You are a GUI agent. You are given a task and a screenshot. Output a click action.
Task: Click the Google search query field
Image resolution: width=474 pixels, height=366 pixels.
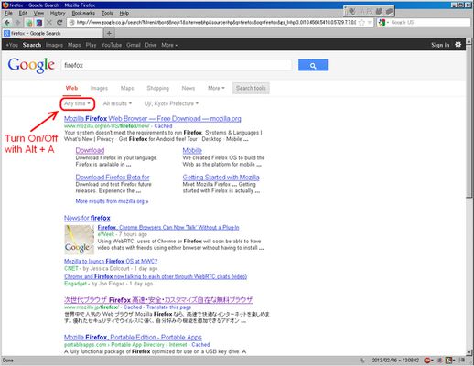point(177,65)
